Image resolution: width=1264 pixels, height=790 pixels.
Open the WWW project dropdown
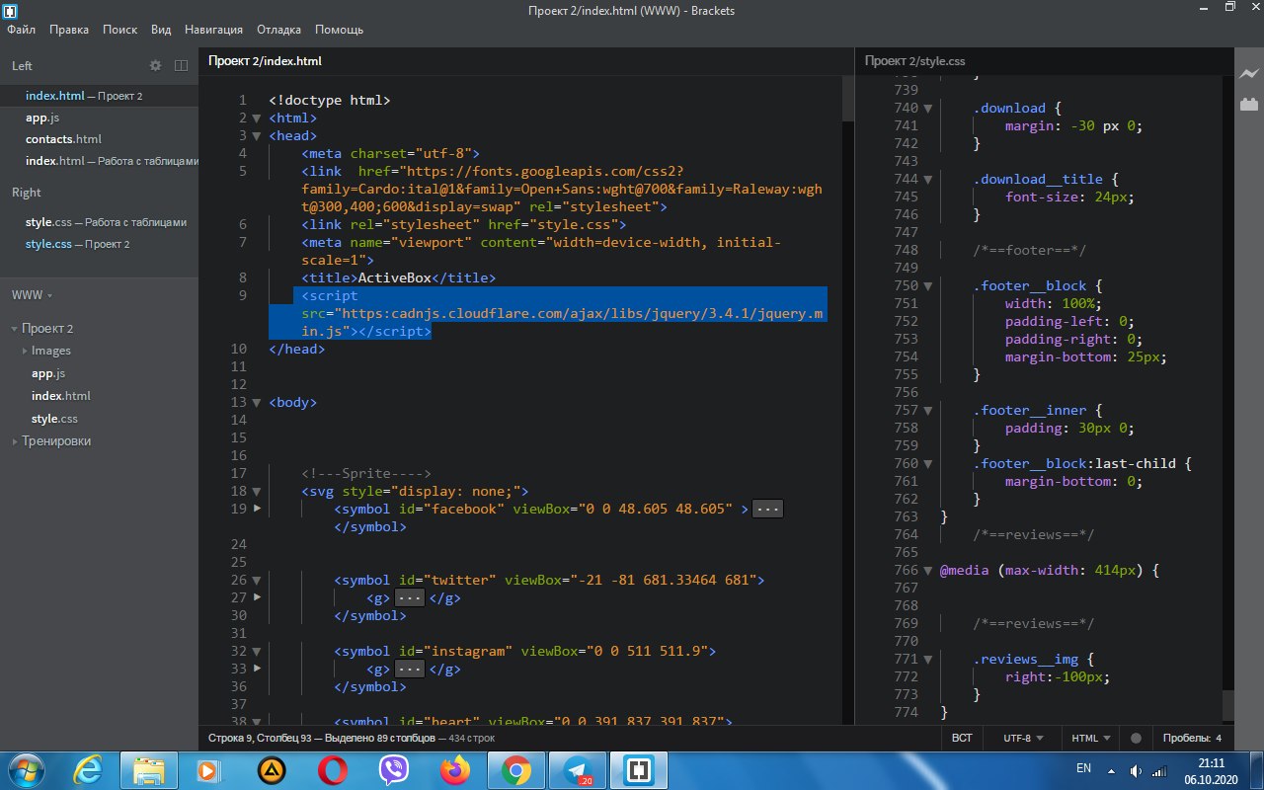click(32, 294)
